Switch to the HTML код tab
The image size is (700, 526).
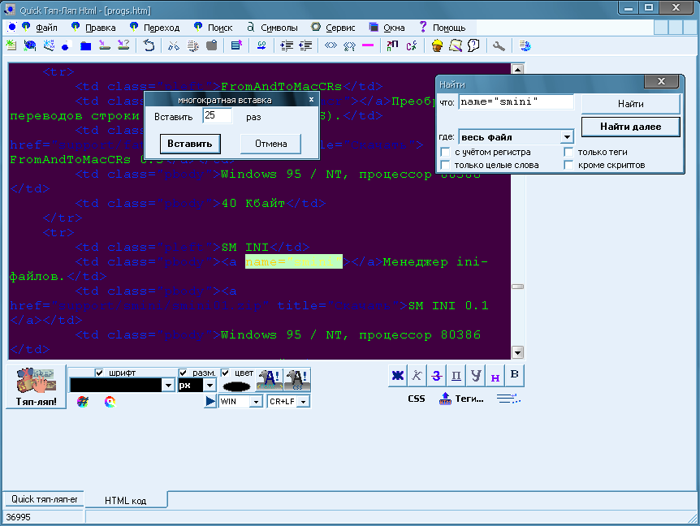[x=125, y=501]
